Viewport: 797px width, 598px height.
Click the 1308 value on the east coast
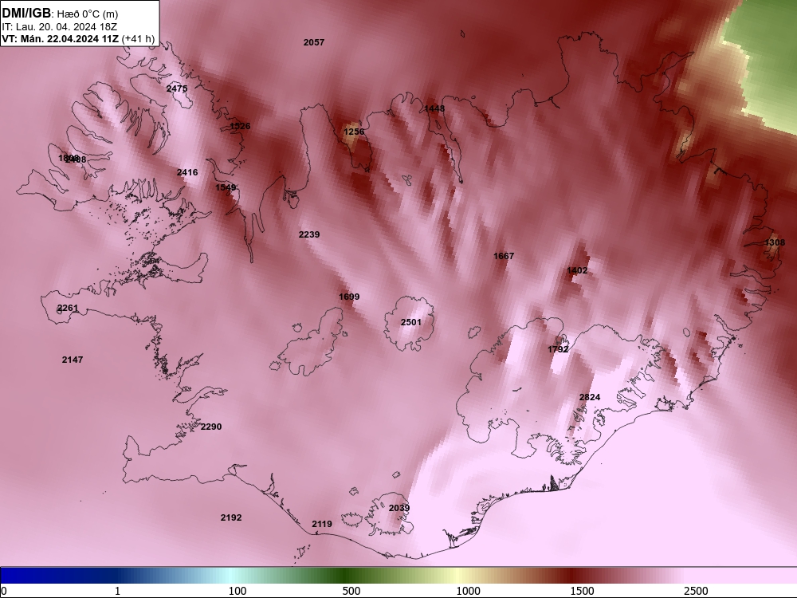775,242
